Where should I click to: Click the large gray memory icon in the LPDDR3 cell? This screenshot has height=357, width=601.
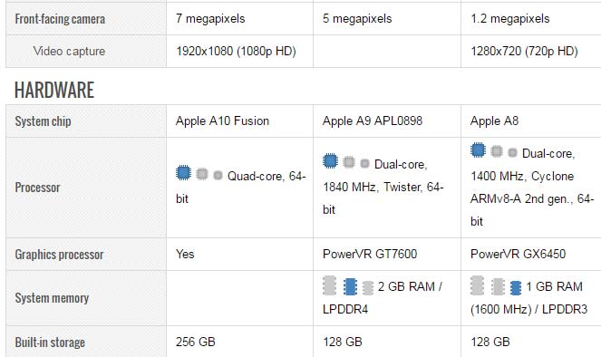pos(477,285)
